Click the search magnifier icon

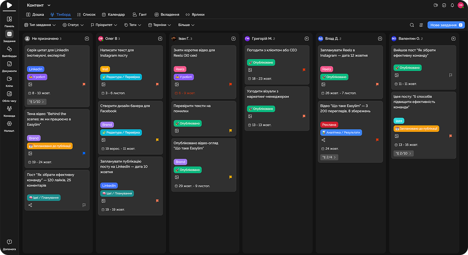pos(412,25)
